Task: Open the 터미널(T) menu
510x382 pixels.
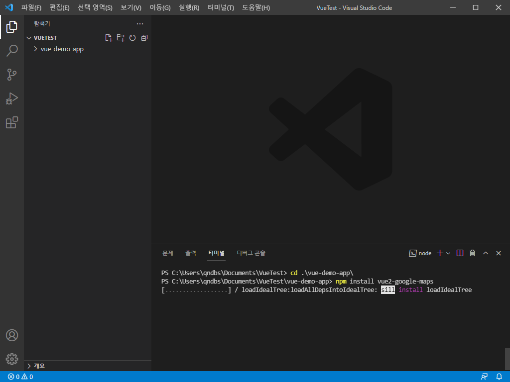Action: (x=221, y=7)
